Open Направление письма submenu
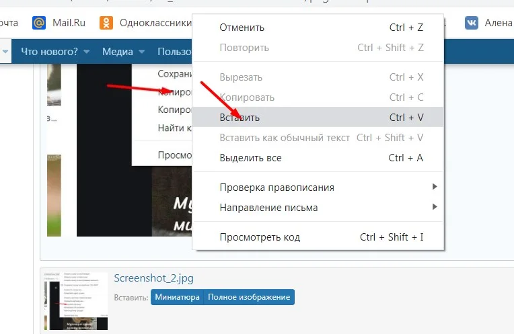Viewport: 514px width, 334px height. tap(318, 207)
